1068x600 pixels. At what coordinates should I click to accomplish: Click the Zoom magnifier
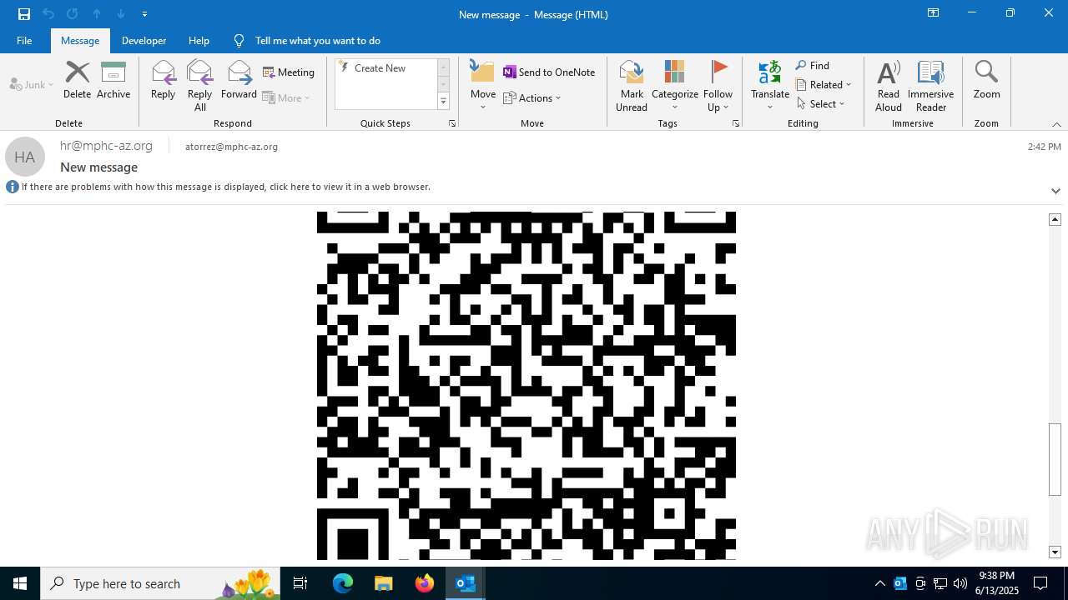(x=986, y=81)
